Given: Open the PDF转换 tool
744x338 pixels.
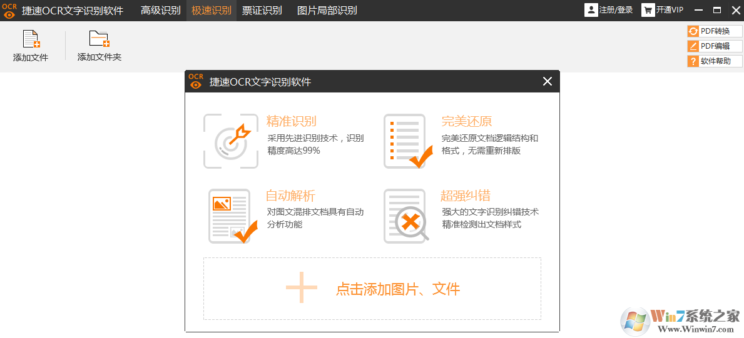Looking at the screenshot, I should [x=715, y=31].
